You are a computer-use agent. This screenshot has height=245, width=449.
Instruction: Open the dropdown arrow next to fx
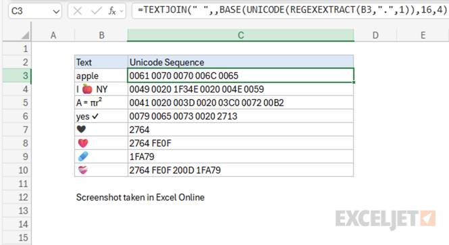122,11
